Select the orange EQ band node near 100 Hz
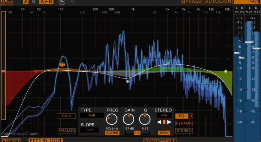 [62, 65]
